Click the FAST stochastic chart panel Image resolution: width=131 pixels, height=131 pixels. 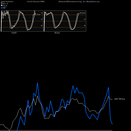tap(22, 21)
